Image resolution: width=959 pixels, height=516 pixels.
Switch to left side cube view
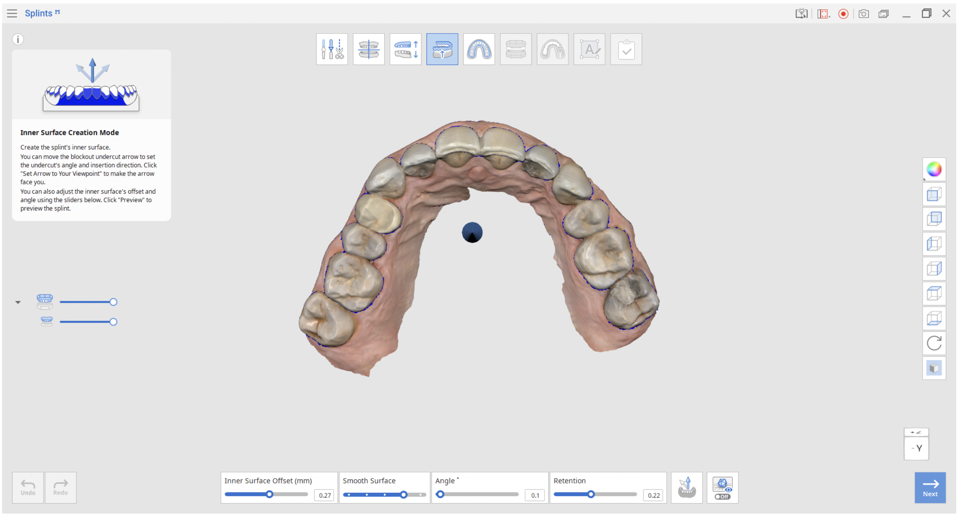pos(934,244)
